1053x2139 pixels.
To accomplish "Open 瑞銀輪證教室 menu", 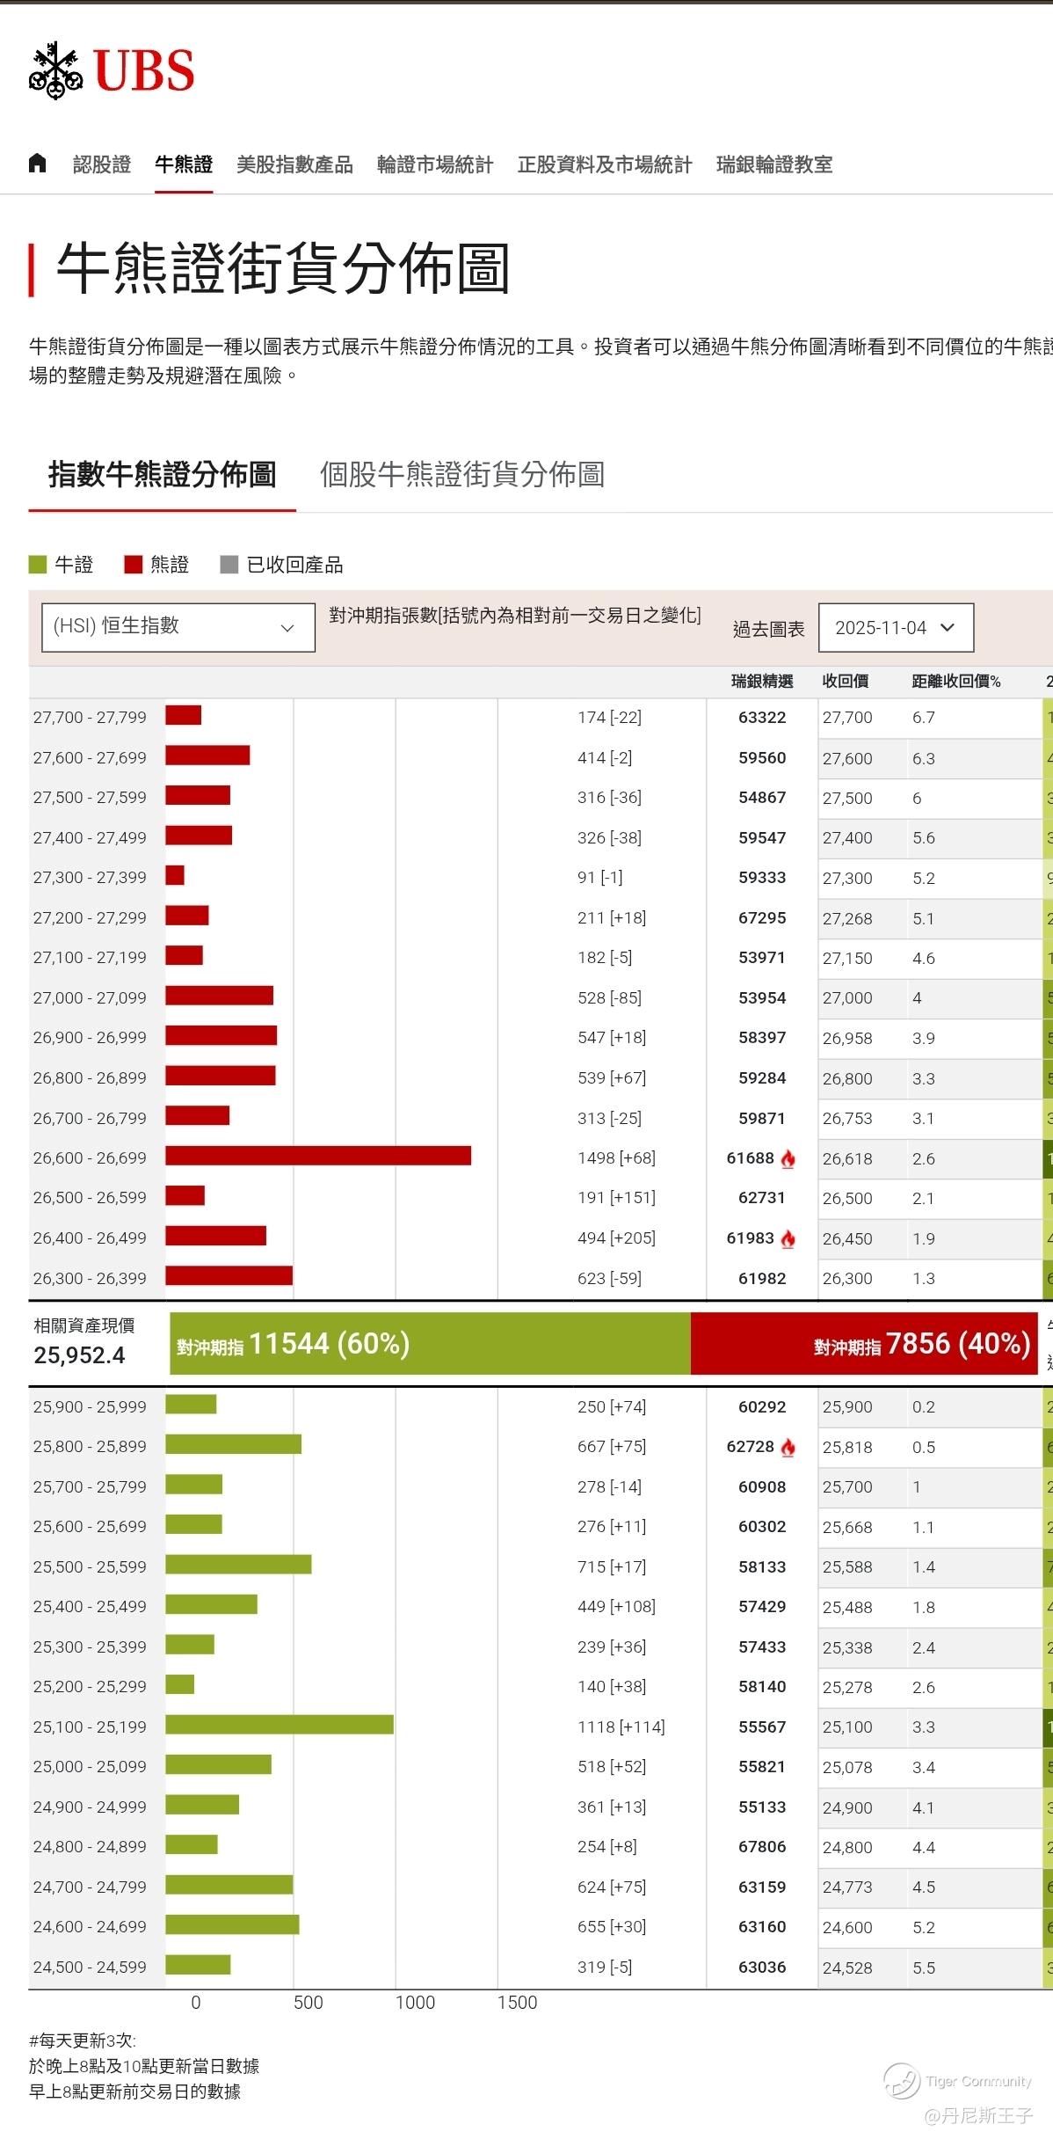I will point(774,164).
